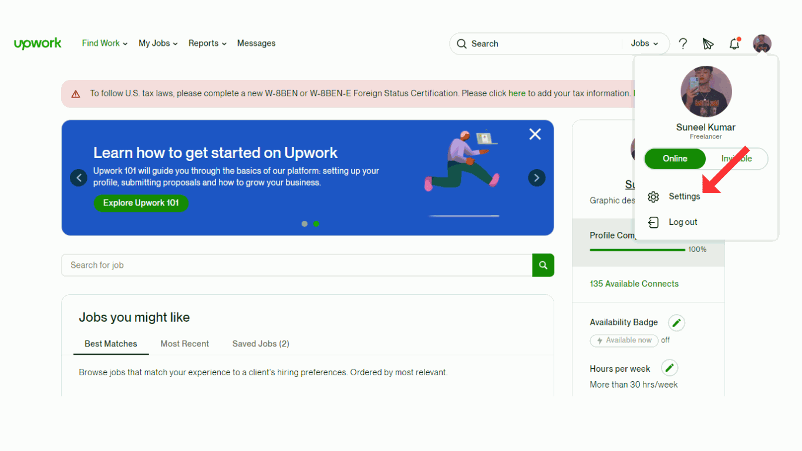Select Log out from the profile menu
The width and height of the screenshot is (802, 451).
(683, 222)
